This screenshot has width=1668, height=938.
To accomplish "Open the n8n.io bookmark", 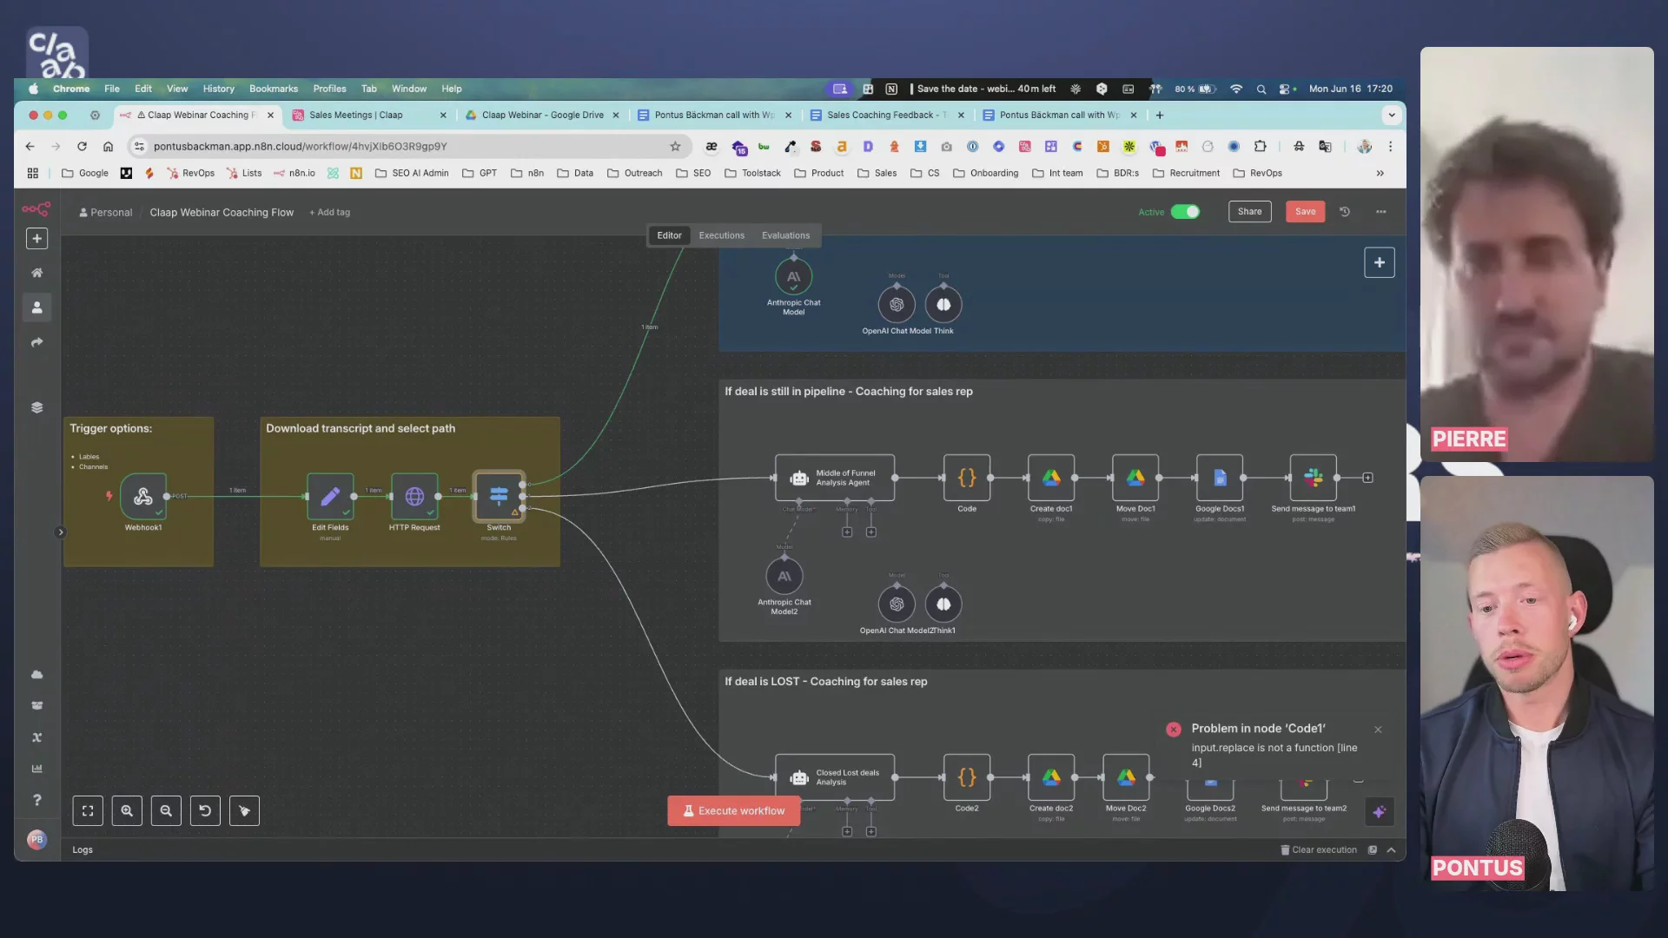I will [295, 173].
